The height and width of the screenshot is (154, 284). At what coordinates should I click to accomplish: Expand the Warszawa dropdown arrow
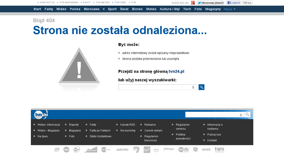coord(103,9)
